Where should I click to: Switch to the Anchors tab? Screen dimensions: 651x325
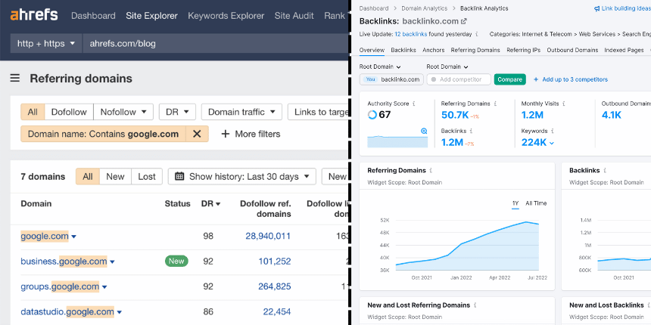pos(434,50)
